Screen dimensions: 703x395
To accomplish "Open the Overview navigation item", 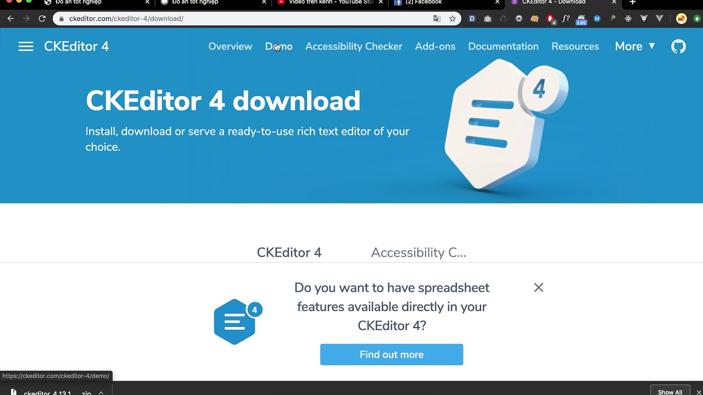I will 230,47.
